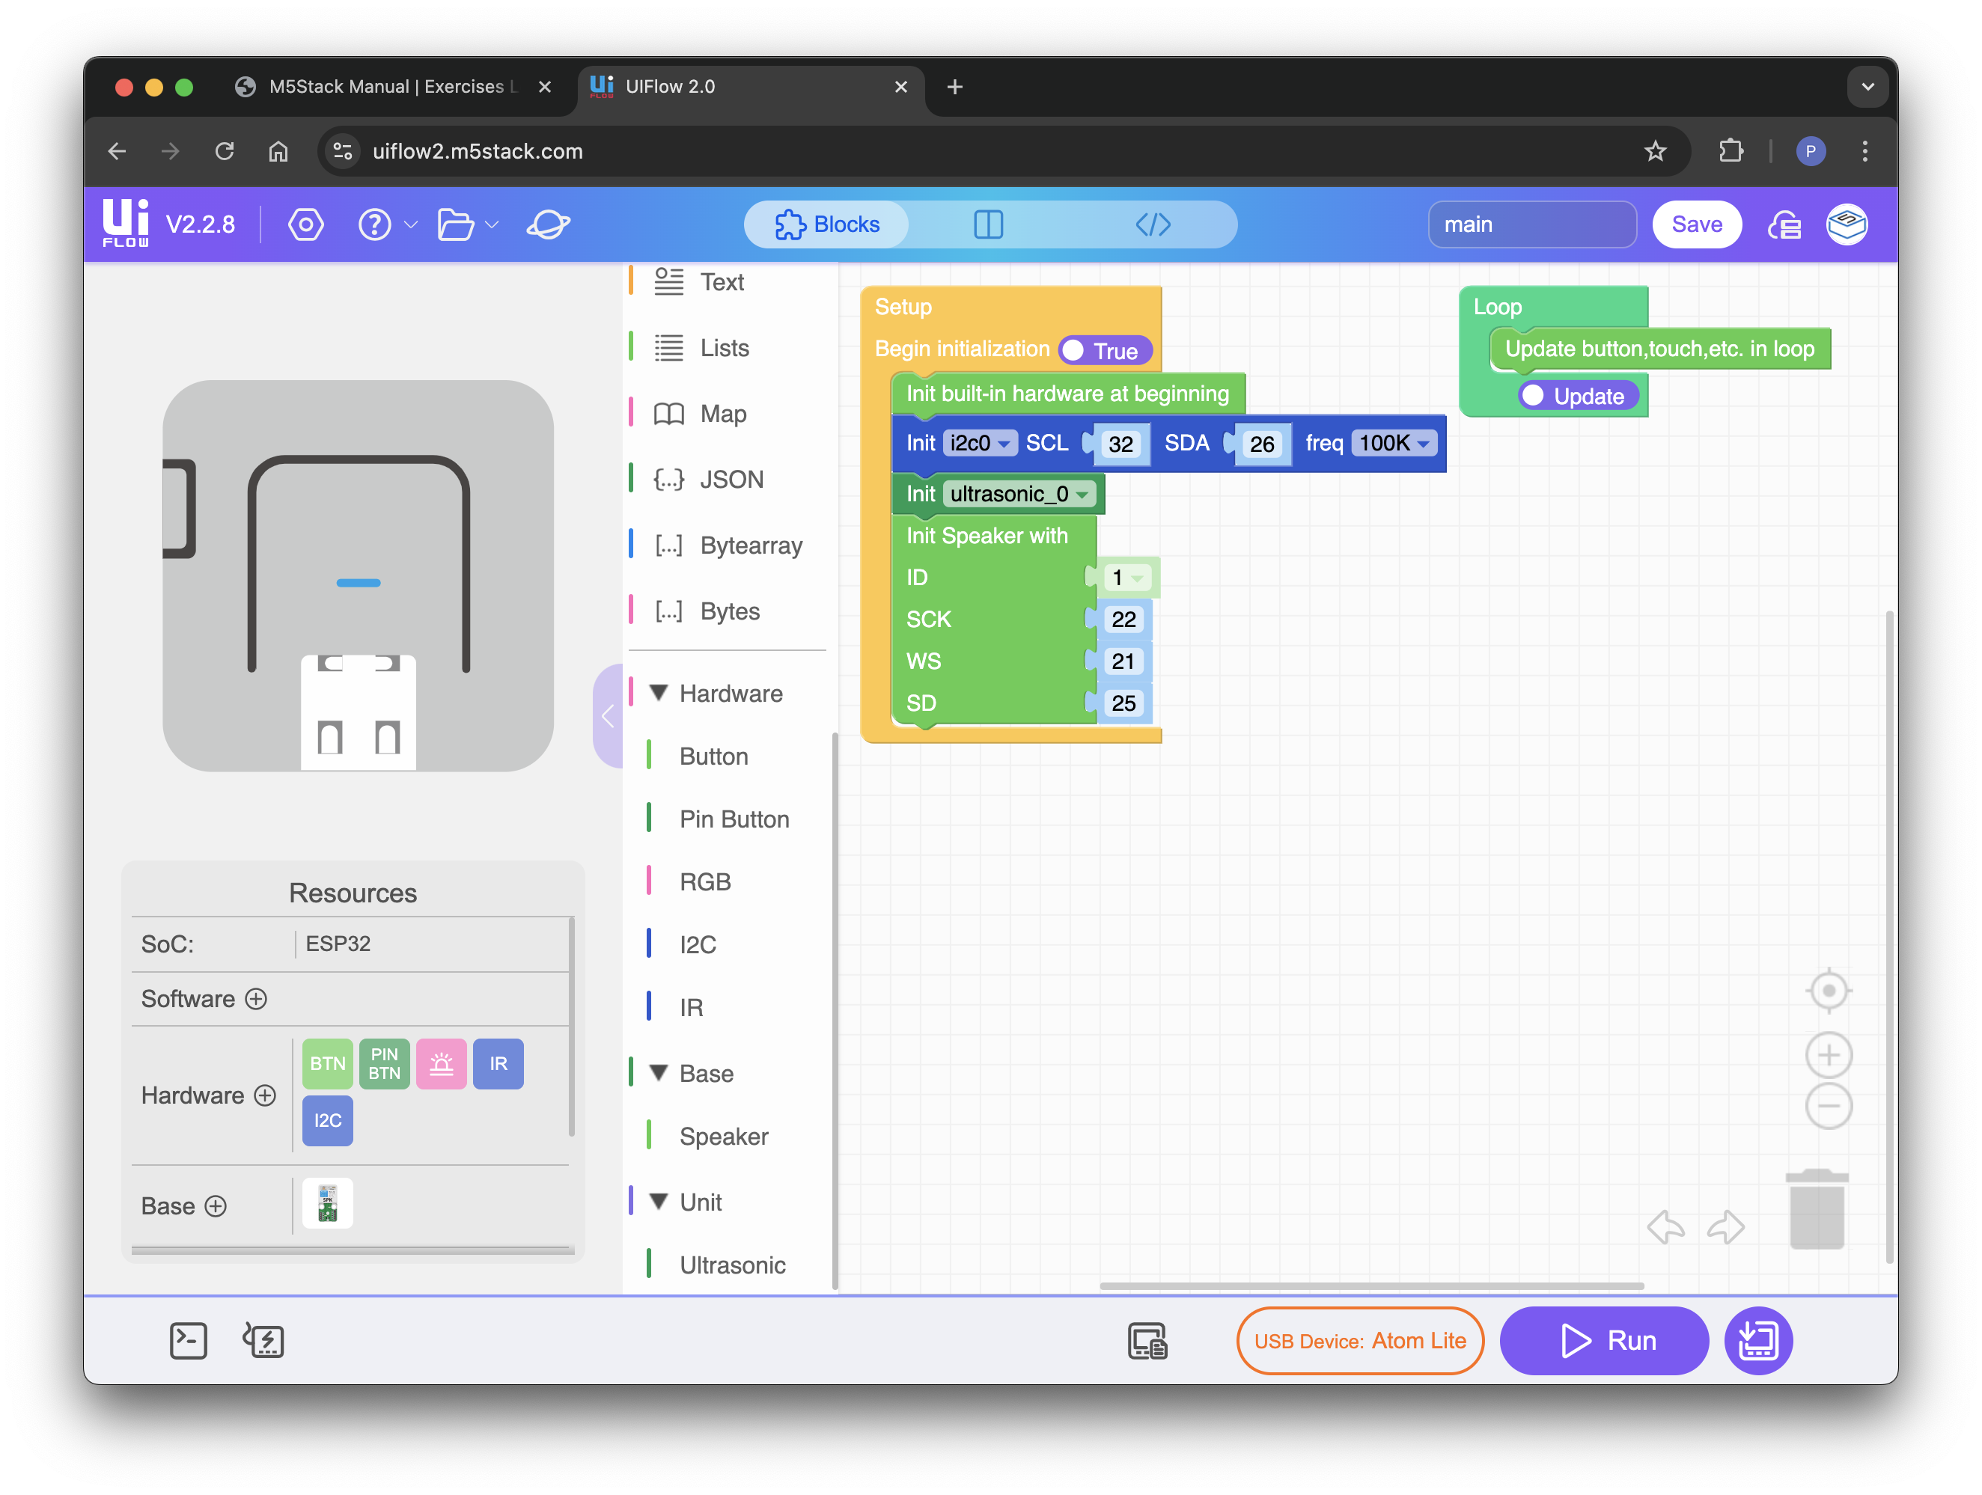Viewport: 1982px width, 1495px height.
Task: Open the Text block category
Action: [x=722, y=281]
